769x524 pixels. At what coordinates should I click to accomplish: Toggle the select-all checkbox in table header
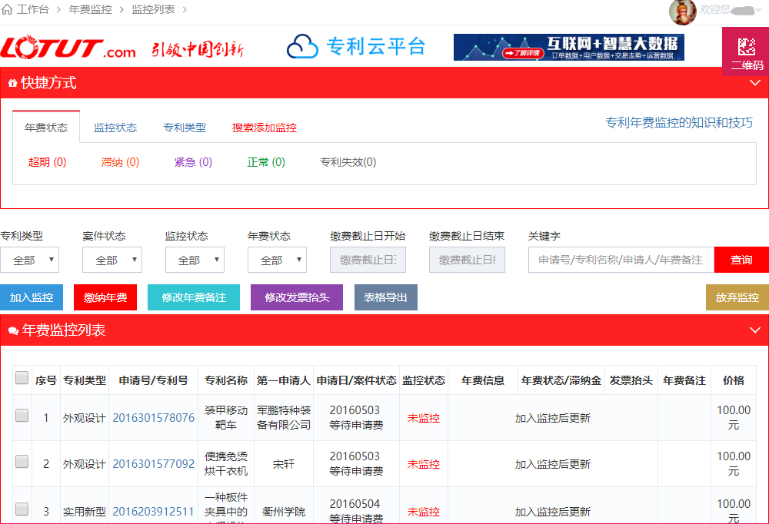click(22, 378)
